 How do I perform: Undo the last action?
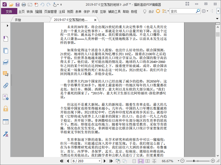pyautogui.click(x=42, y=5)
